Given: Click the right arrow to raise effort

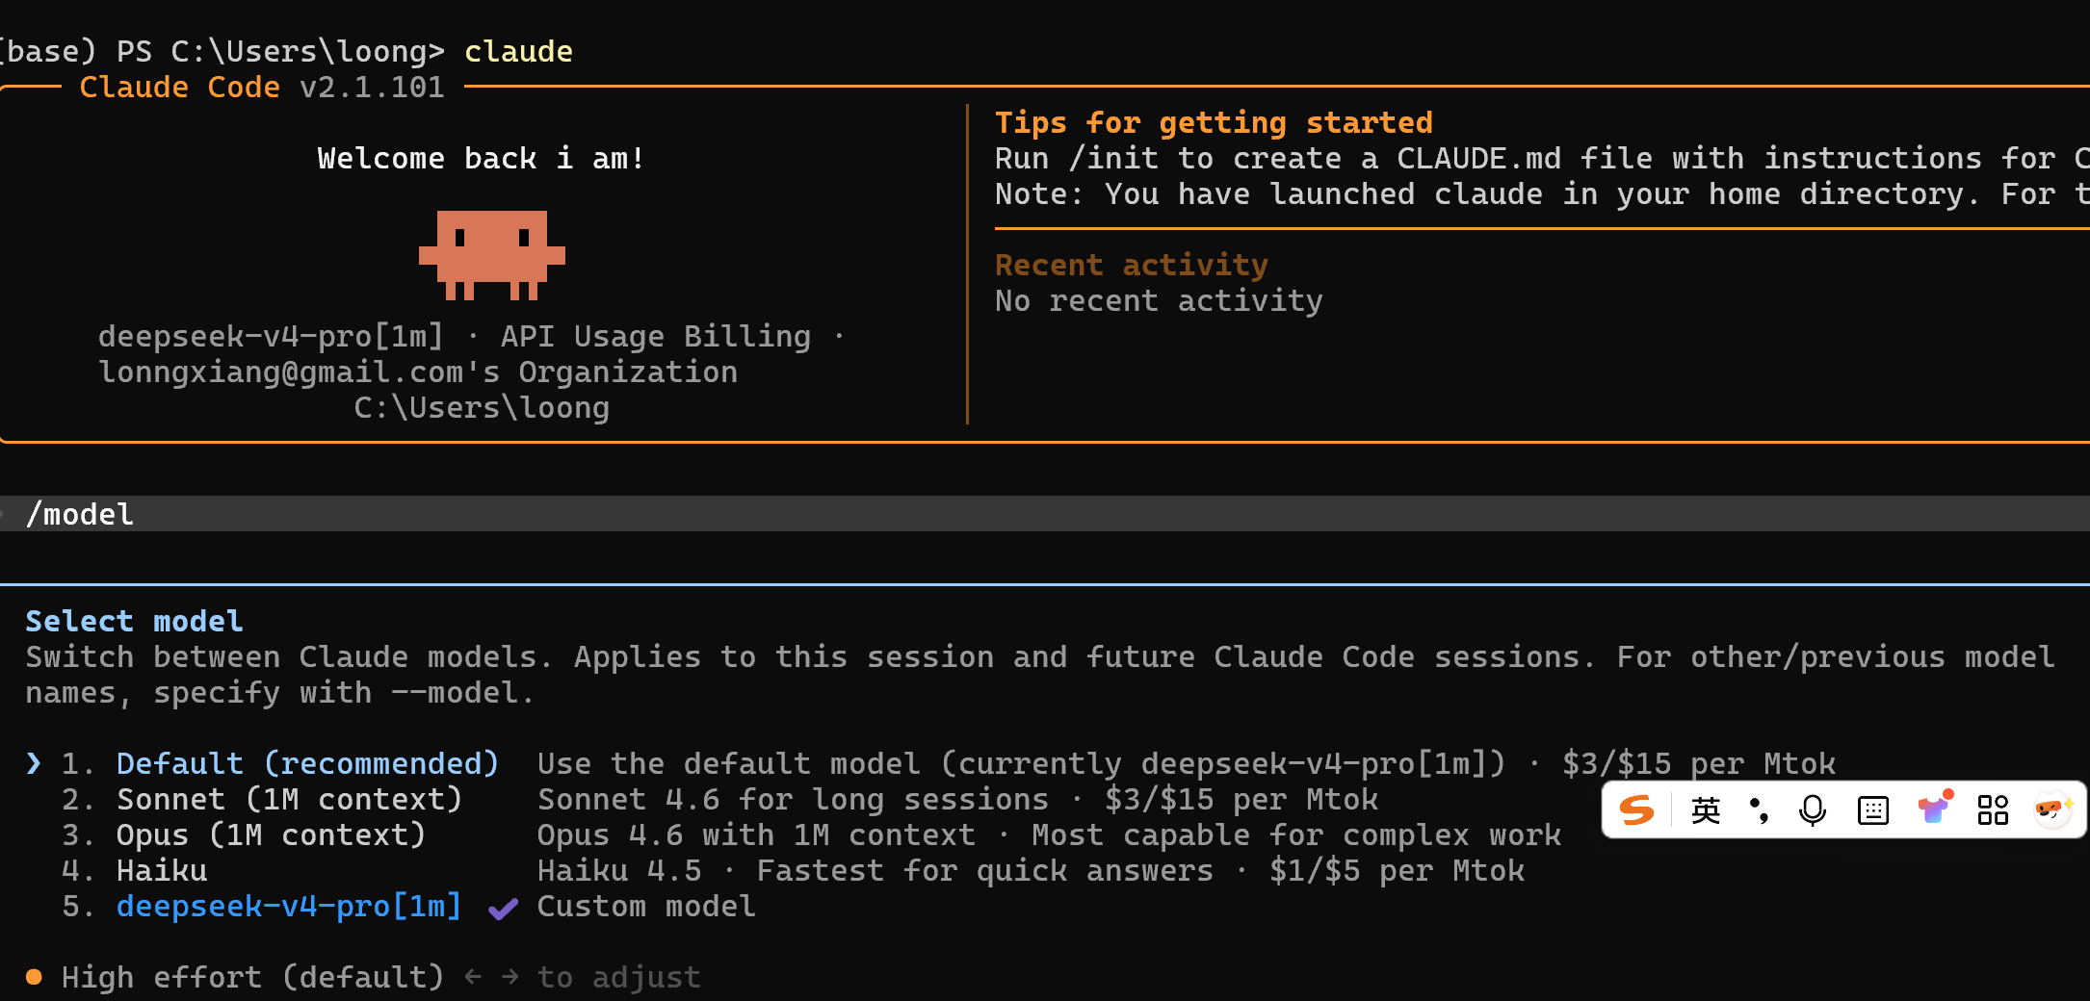Looking at the screenshot, I should pyautogui.click(x=509, y=977).
